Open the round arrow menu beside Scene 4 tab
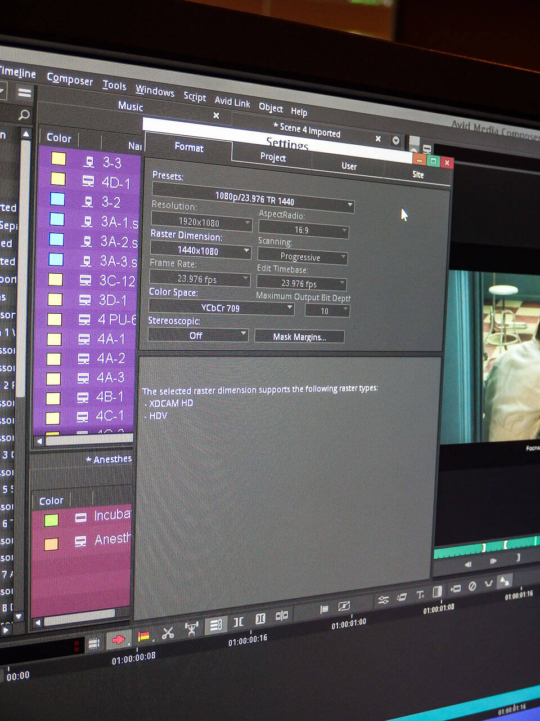 click(396, 141)
